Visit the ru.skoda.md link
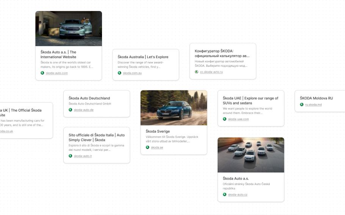This screenshot has width=345, height=215. coord(313,104)
